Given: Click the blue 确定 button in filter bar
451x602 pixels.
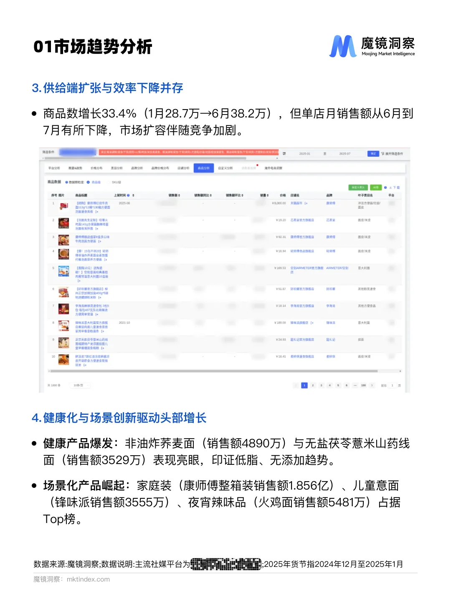Looking at the screenshot, I should (x=372, y=153).
